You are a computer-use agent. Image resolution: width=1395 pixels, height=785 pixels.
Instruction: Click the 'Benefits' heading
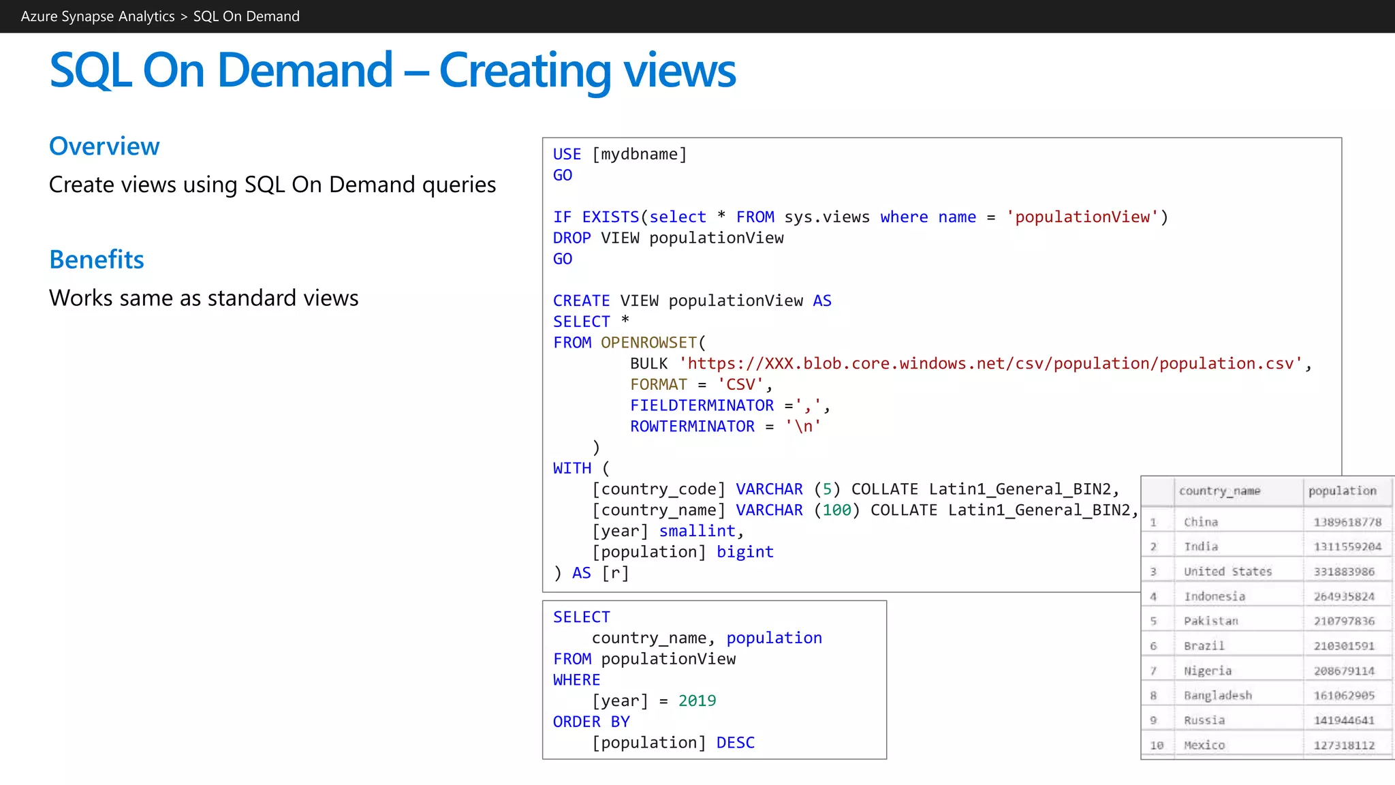coord(97,260)
